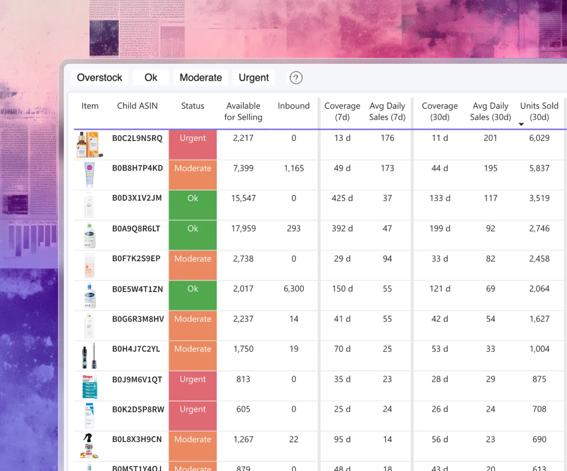Screen dimensions: 567x471
Task: Click the sort arrow under Units Sold
Action: coord(521,124)
